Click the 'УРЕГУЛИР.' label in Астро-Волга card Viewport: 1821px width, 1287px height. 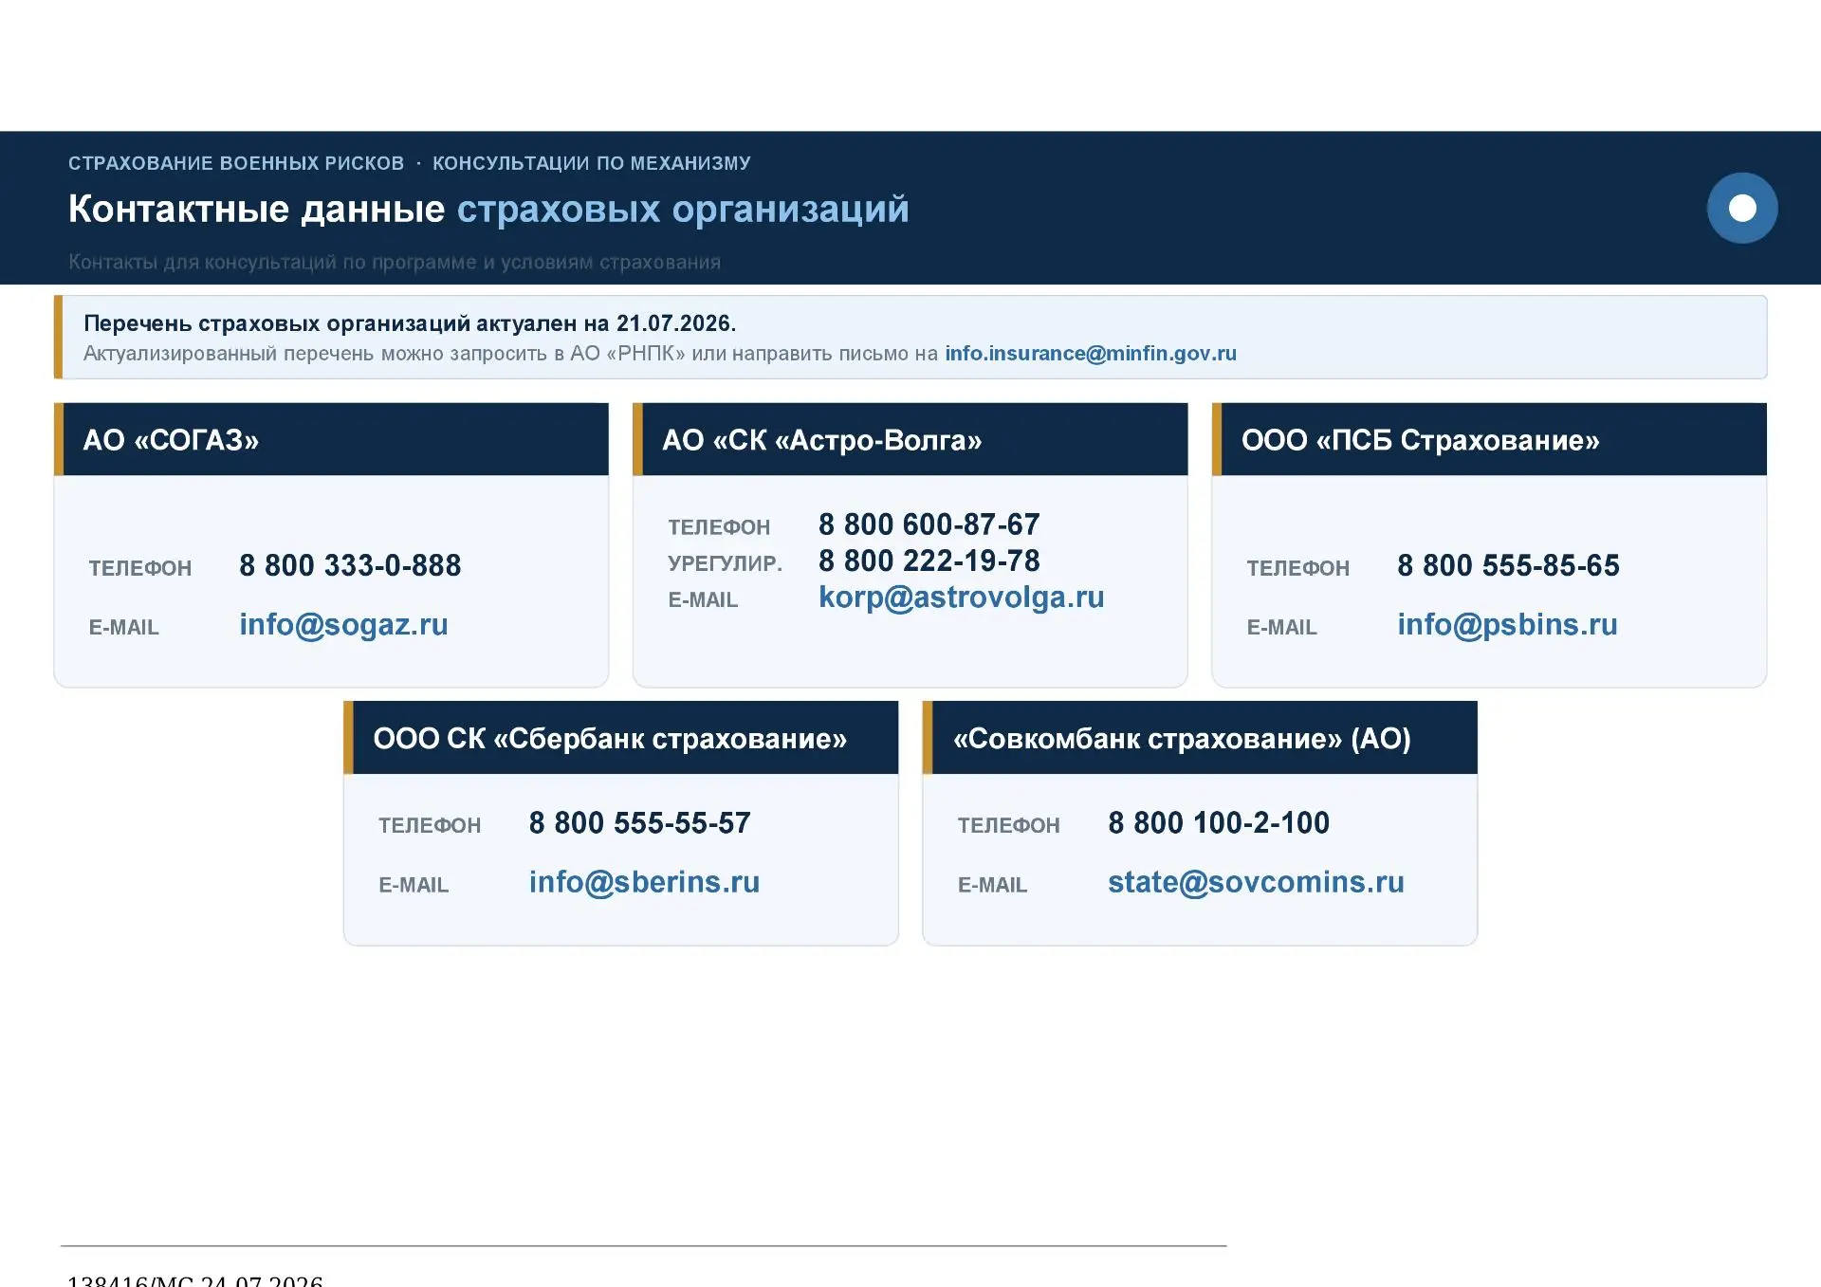click(x=726, y=563)
